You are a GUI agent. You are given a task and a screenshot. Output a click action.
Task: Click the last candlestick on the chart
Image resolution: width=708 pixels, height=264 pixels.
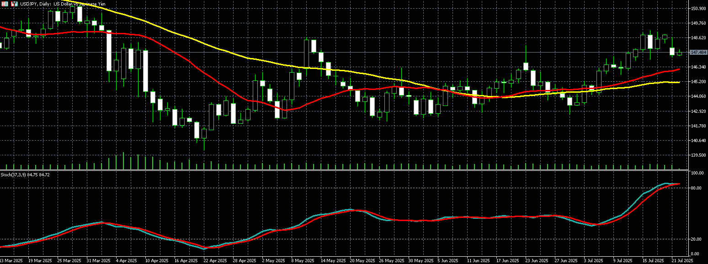679,53
